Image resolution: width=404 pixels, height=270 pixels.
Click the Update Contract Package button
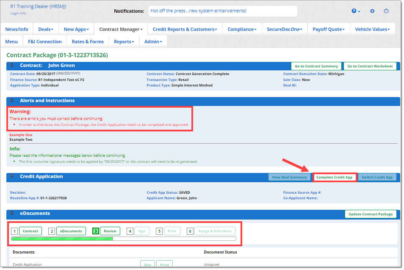371,214
